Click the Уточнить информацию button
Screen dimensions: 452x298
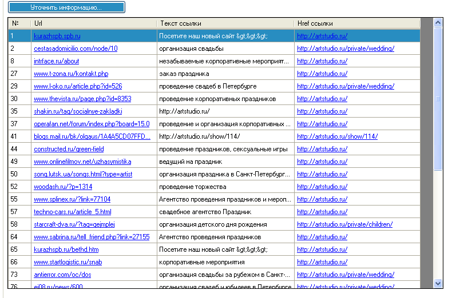click(66, 7)
